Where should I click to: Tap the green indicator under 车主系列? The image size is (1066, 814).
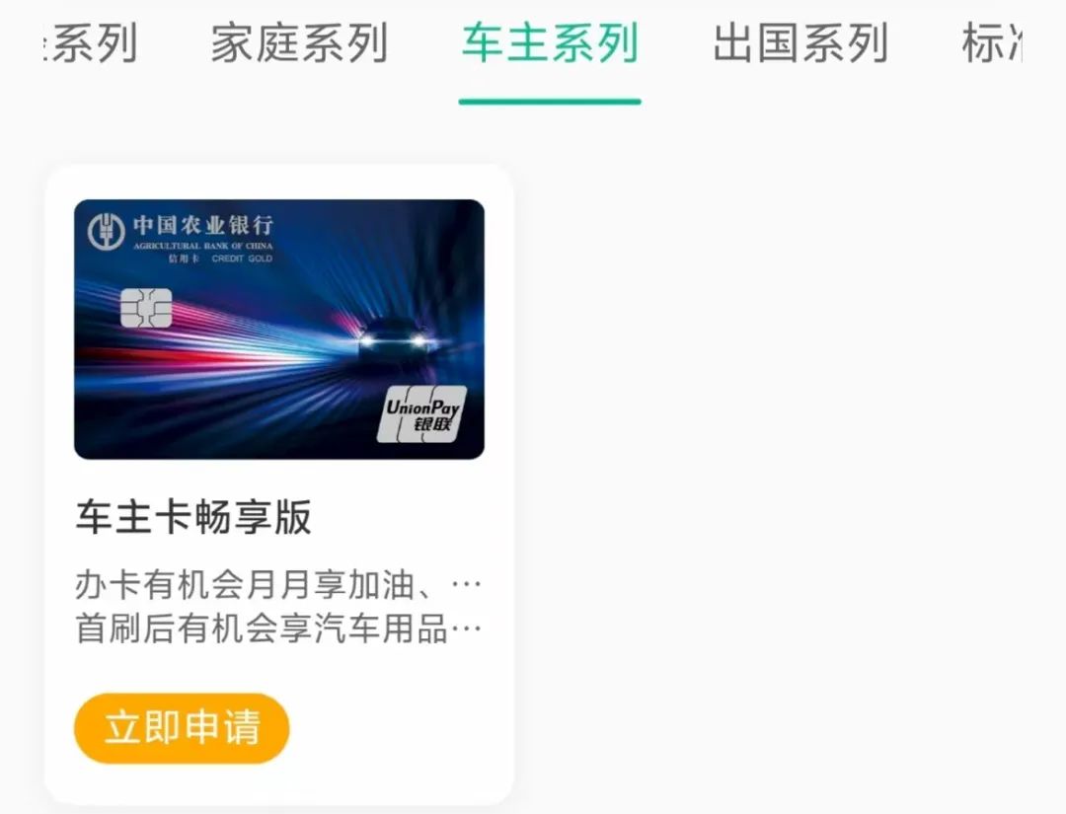pyautogui.click(x=550, y=102)
